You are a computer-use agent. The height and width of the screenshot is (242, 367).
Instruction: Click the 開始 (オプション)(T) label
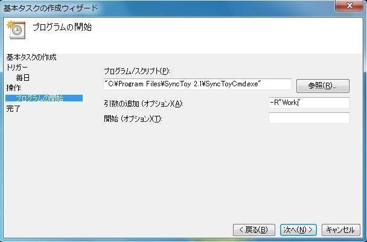(x=133, y=119)
